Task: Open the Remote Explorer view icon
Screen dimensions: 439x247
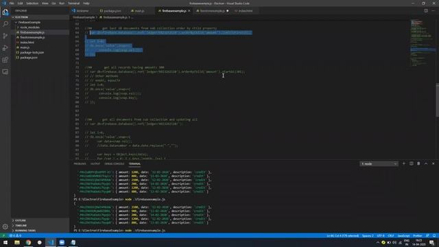Action: click(5, 72)
